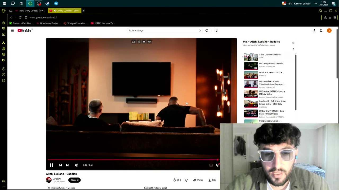Open '[FREE] Luciano Ty...' bookmark

[x=103, y=23]
